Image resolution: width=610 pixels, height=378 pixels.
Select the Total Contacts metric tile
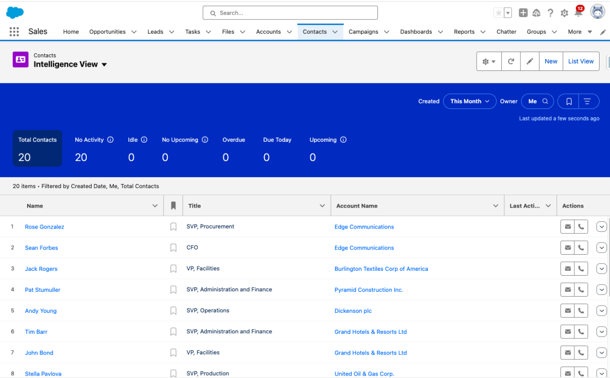[x=38, y=149]
